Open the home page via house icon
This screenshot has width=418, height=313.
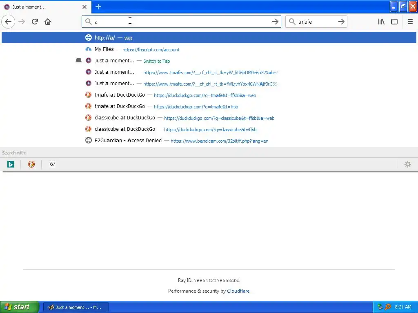tap(48, 22)
